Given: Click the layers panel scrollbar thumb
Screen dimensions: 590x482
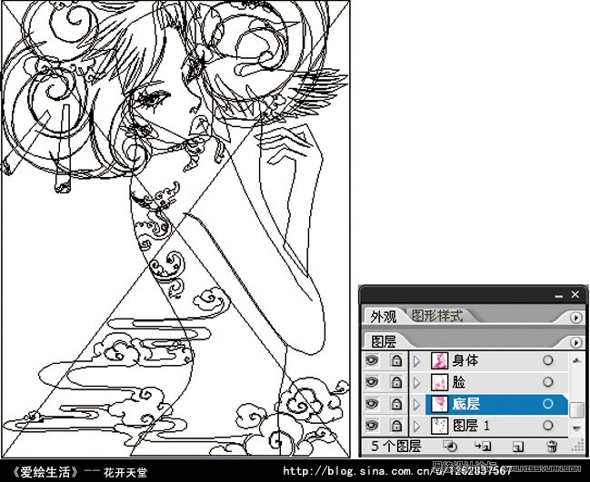Looking at the screenshot, I should click(x=576, y=410).
